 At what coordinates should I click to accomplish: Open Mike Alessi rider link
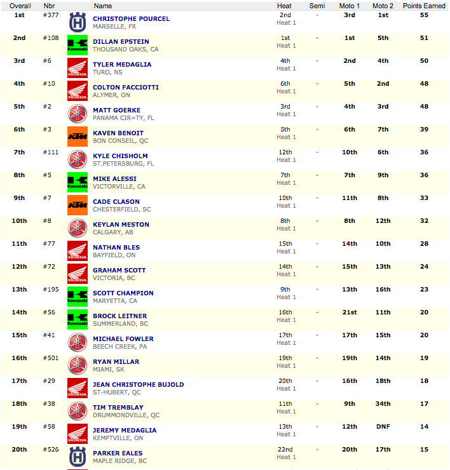pyautogui.click(x=114, y=179)
